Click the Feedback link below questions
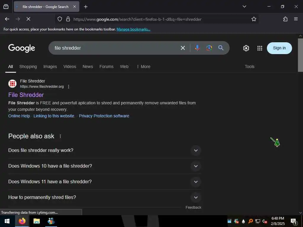303x227 pixels. click(193, 207)
